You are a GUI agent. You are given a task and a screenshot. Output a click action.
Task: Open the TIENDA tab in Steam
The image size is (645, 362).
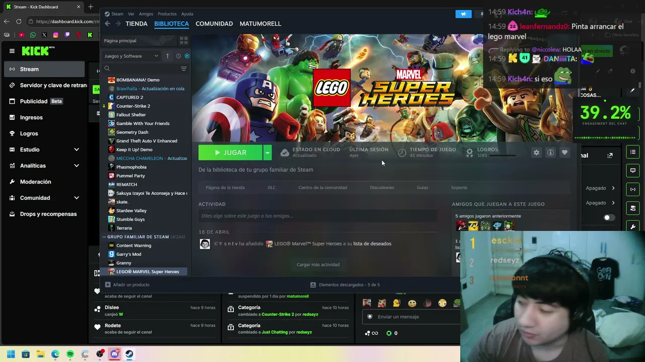(137, 24)
